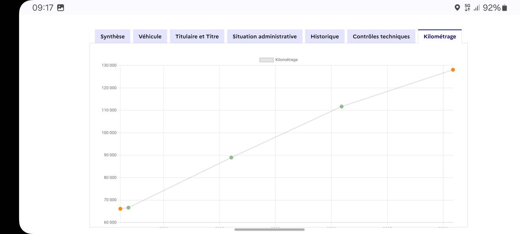Select the green data point near 89 000

(231, 157)
